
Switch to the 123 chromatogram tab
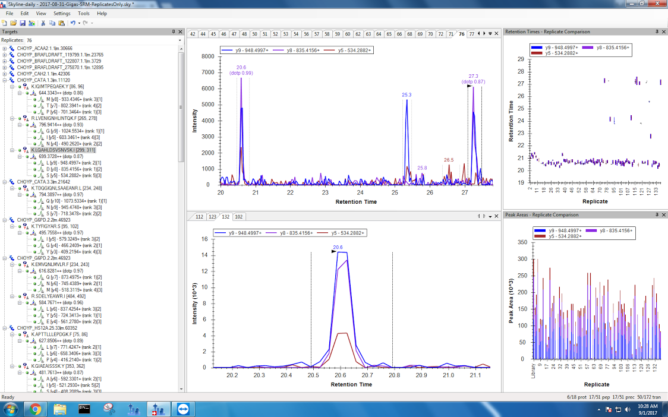(x=212, y=216)
